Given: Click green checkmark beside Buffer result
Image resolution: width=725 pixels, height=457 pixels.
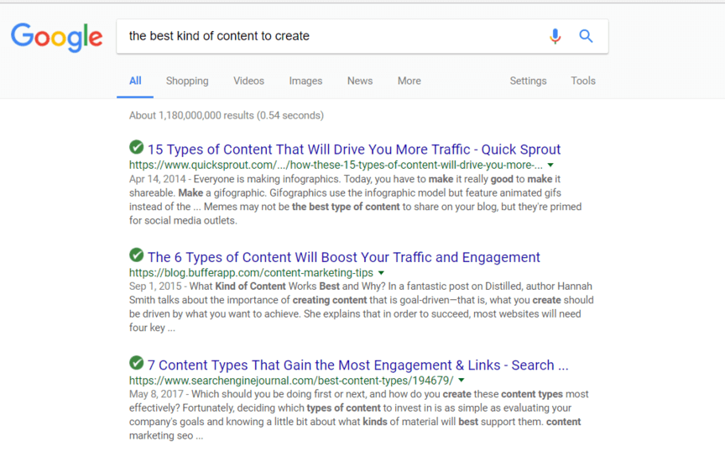Looking at the screenshot, I should click(x=137, y=255).
